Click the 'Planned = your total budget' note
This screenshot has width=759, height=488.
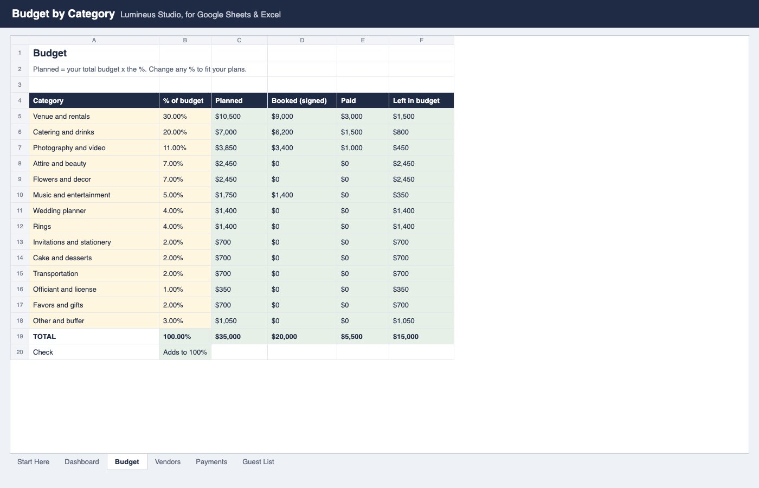(140, 69)
